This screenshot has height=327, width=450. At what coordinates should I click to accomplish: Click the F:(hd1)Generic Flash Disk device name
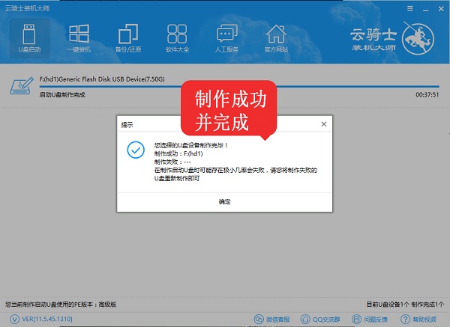[x=102, y=79]
